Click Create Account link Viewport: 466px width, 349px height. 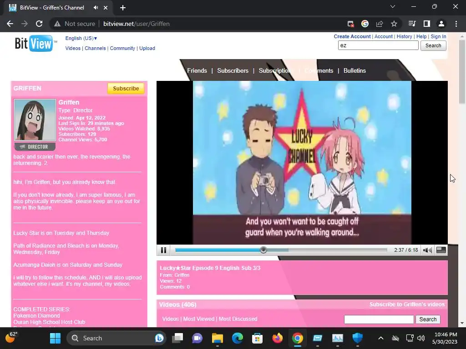click(352, 36)
